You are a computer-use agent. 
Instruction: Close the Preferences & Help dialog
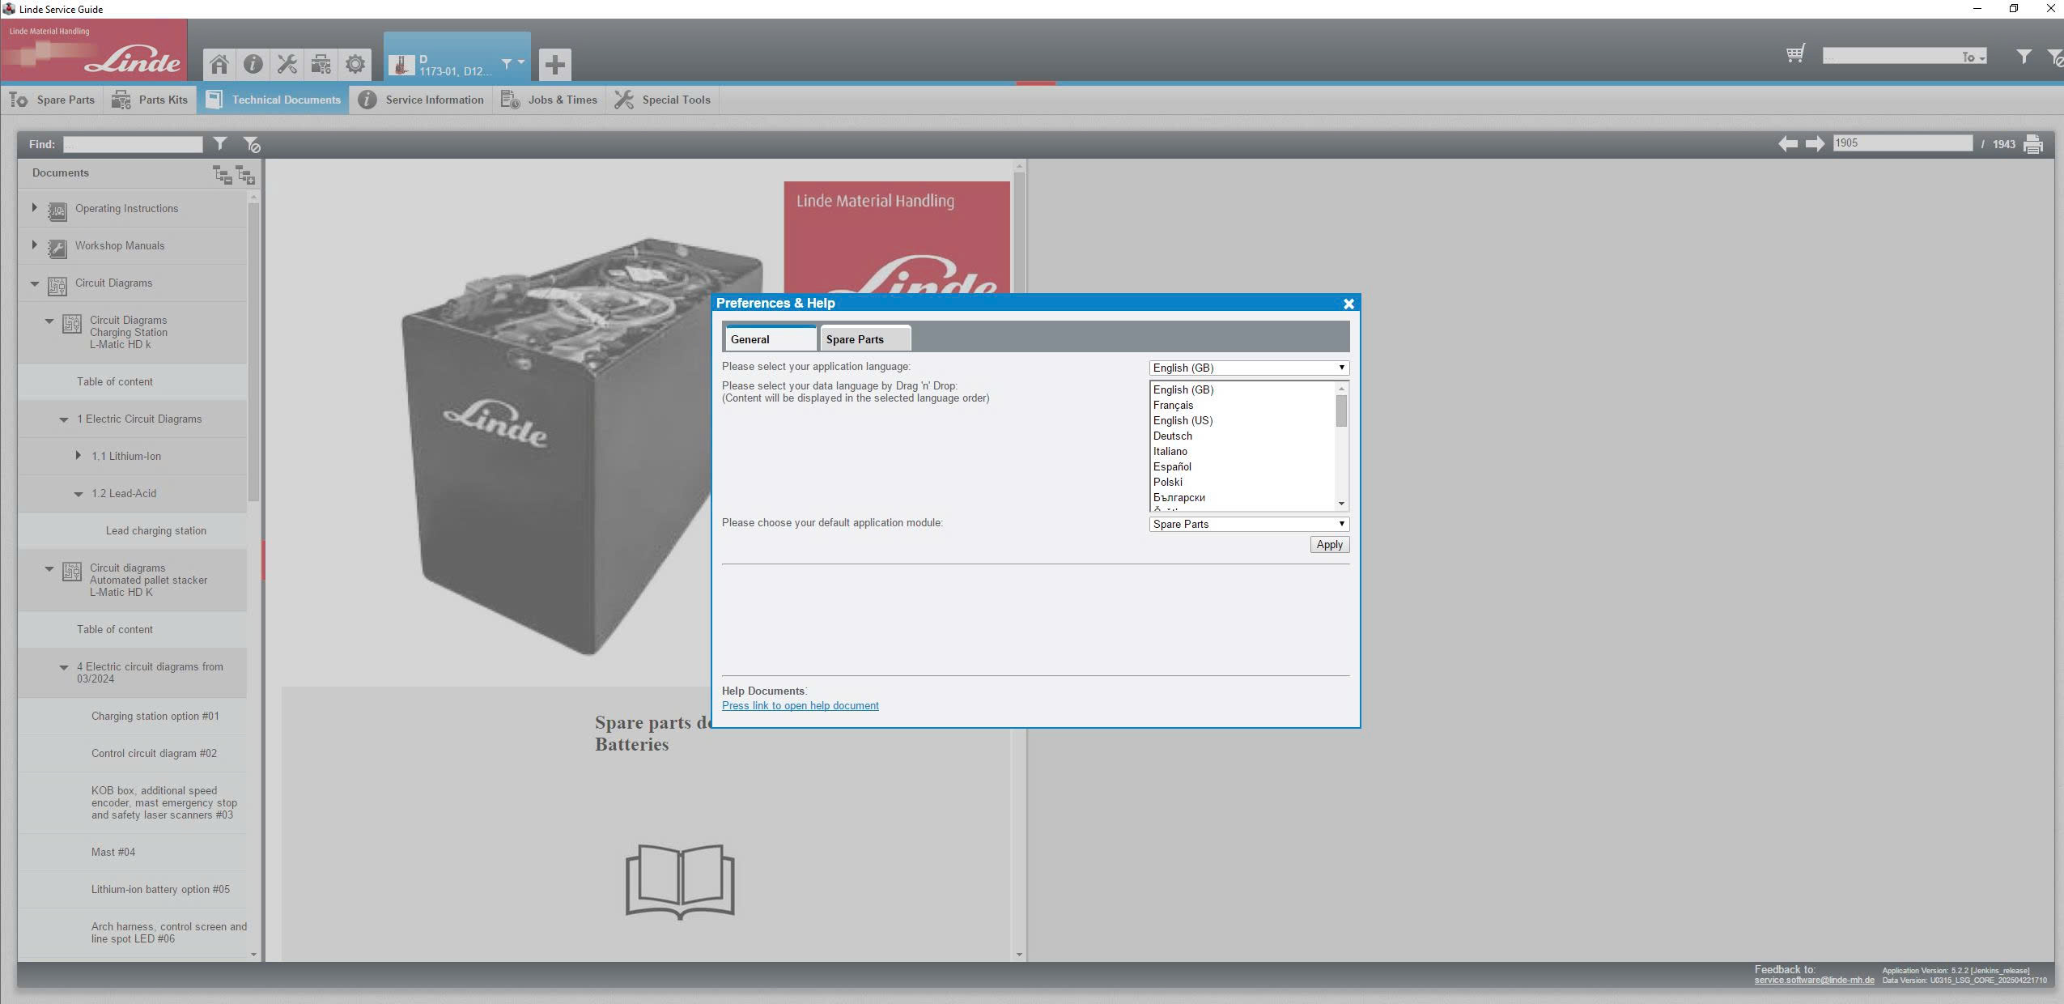pos(1348,304)
